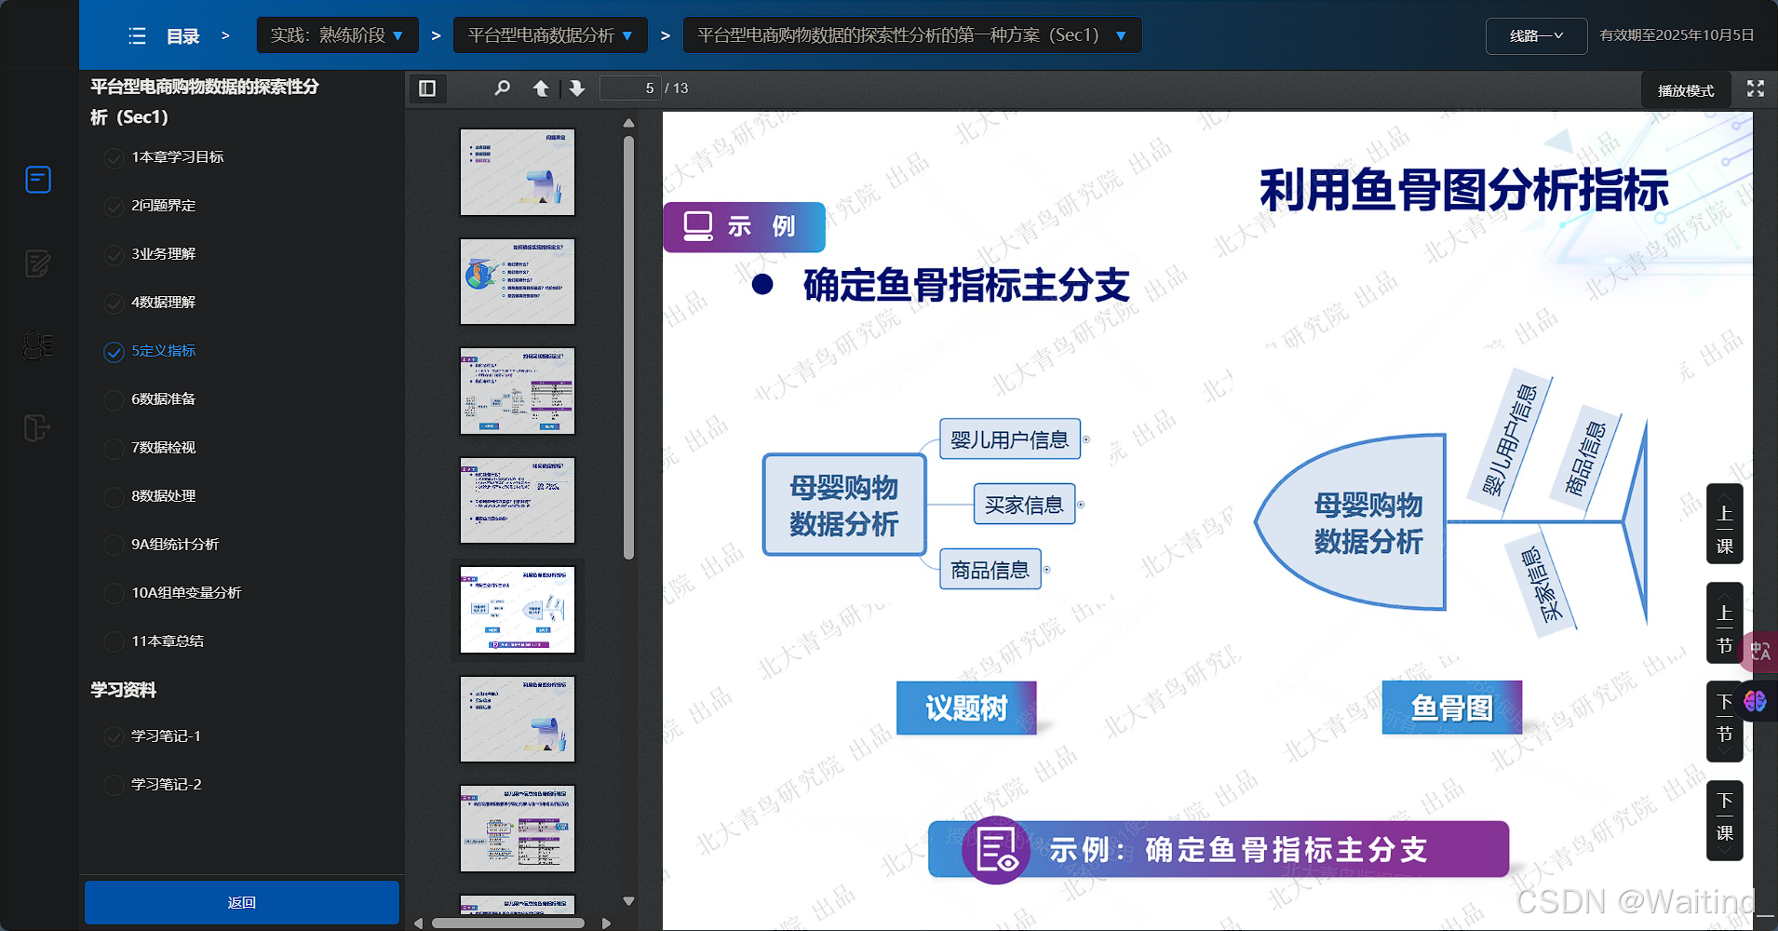Viewport: 1778px width, 931px height.
Task: Toggle completion circle for 4数据理解
Action: point(114,304)
